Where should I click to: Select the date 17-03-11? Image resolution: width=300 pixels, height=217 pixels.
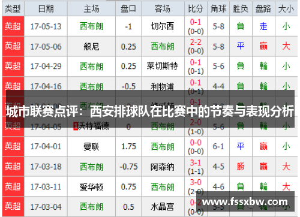click(x=46, y=187)
